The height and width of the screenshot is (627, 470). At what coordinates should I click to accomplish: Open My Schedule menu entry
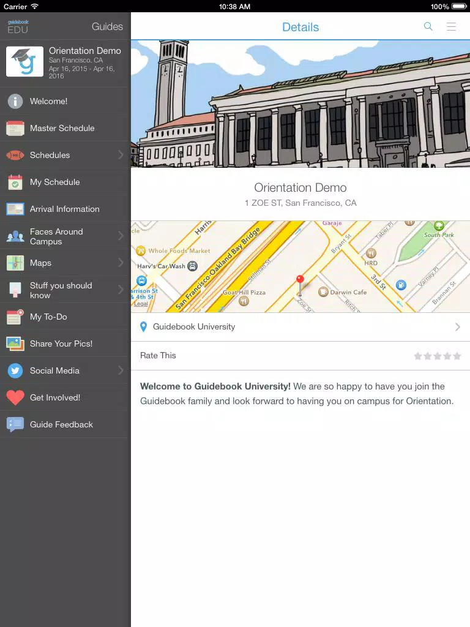pyautogui.click(x=65, y=182)
